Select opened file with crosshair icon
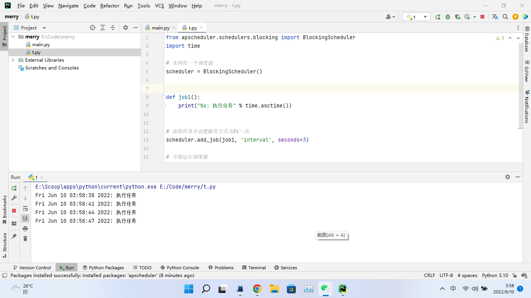531x298 pixels. click(93, 28)
